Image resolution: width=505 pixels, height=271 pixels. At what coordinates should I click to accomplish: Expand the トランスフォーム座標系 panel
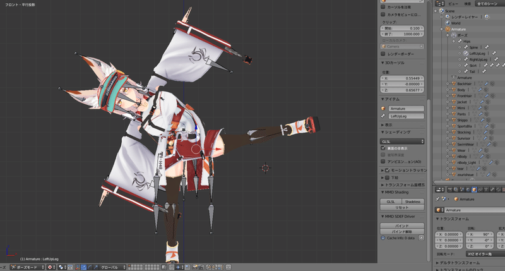pyautogui.click(x=383, y=185)
